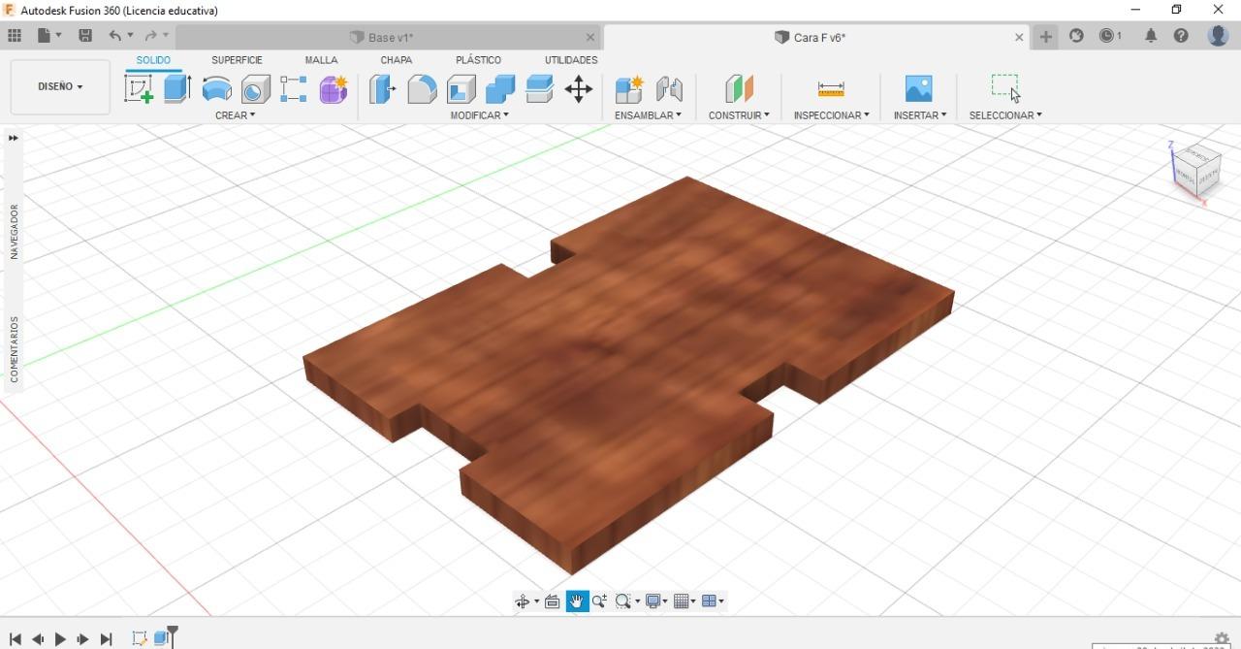Select the Press Pull tool
The image size is (1241, 649).
383,89
